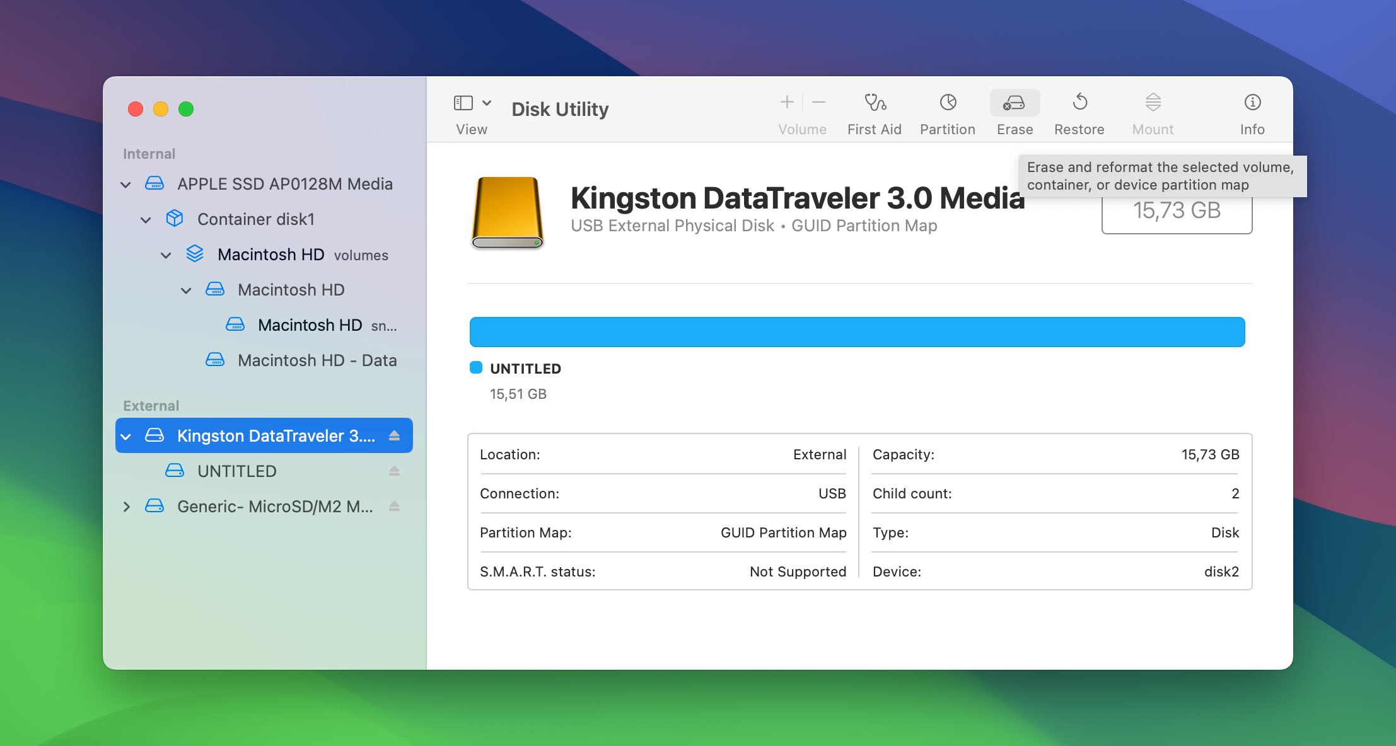Click the Add Volume plus icon
The width and height of the screenshot is (1396, 746).
pyautogui.click(x=787, y=102)
